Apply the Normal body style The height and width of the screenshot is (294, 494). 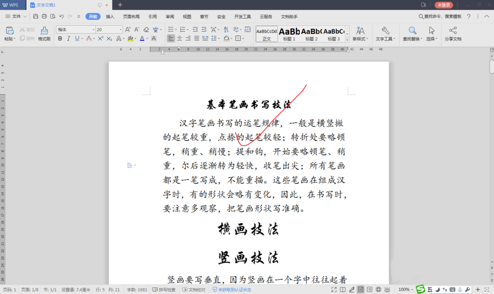(x=267, y=34)
